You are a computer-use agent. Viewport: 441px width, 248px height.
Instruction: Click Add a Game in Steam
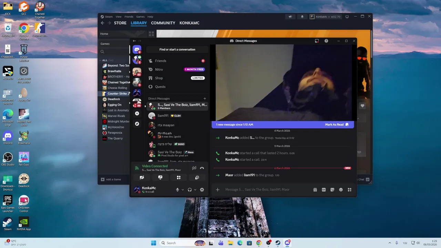pyautogui.click(x=111, y=179)
